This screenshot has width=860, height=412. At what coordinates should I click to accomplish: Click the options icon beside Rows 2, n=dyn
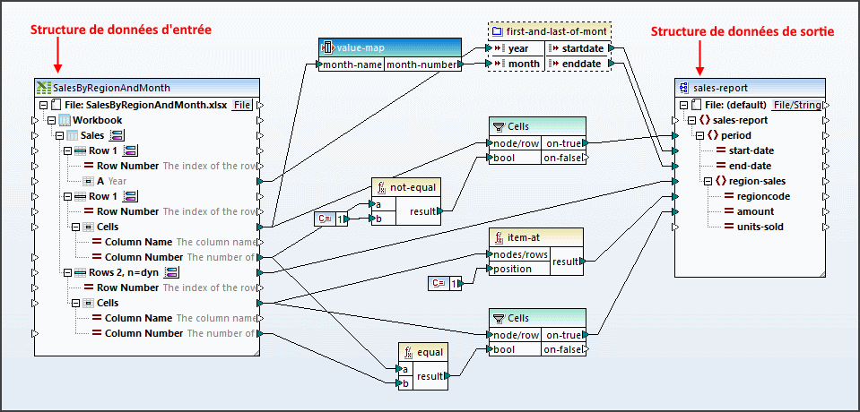[172, 272]
